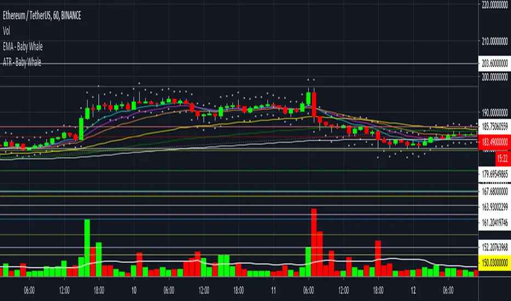Click the yellow 150.03000000 price tag
This screenshot has width=511, height=301.
(x=495, y=263)
